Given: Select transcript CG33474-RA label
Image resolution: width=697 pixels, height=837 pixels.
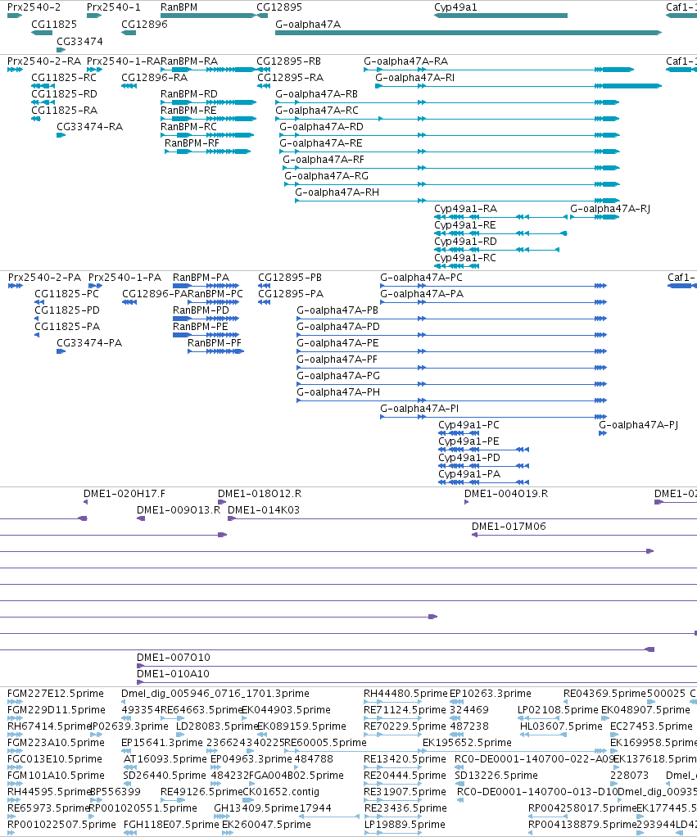Looking at the screenshot, I should pyautogui.click(x=89, y=127).
